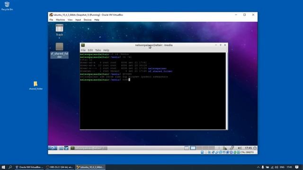The width and height of the screenshot is (303, 170).
Task: Click the VirtualBox hard disk activity indicator
Action: pyautogui.click(x=202, y=152)
